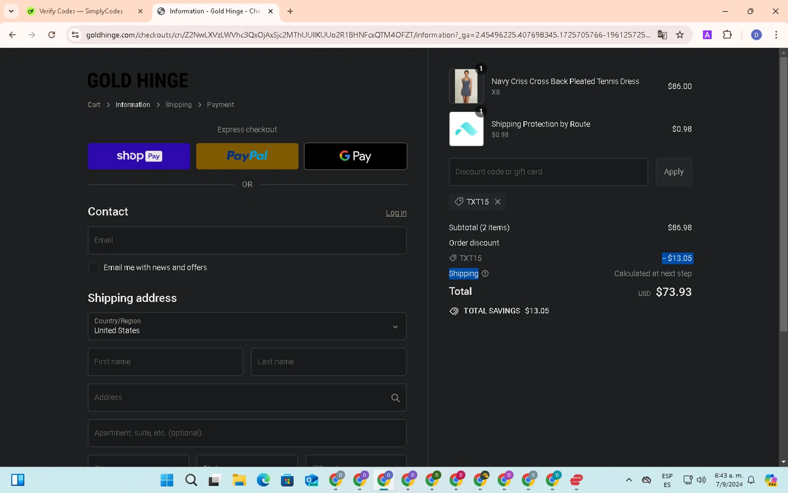Click the Navy Criss Cross Back Pleated Tennis Dress title
This screenshot has height=493, width=788.
click(x=565, y=81)
